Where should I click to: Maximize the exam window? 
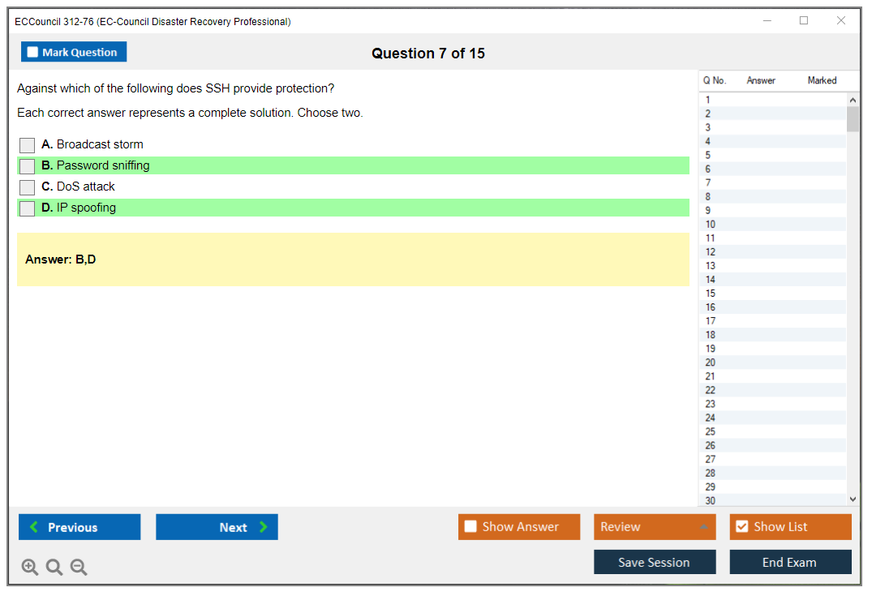pos(804,21)
